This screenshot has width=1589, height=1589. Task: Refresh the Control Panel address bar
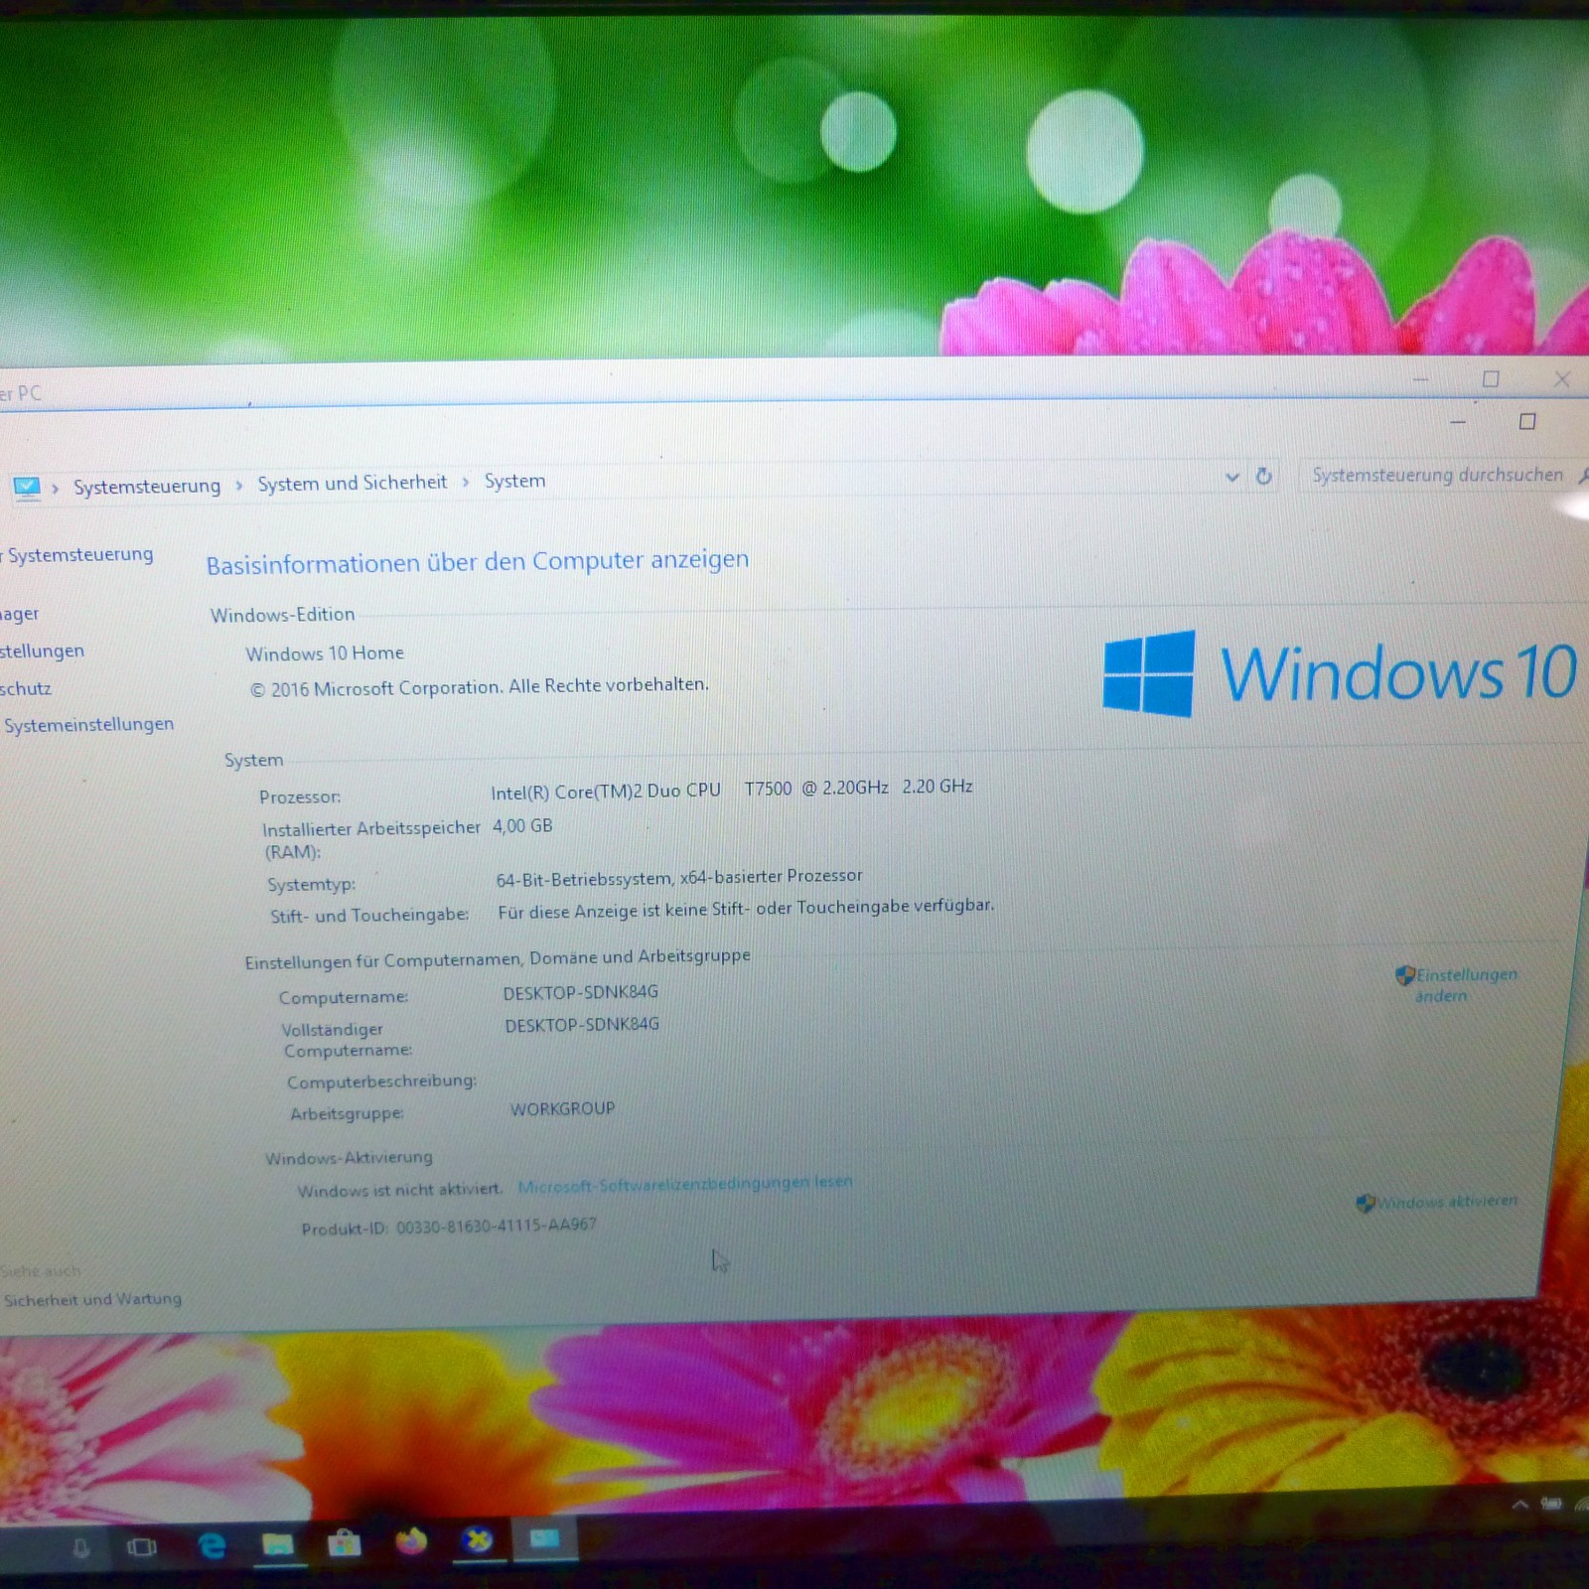[x=1264, y=476]
